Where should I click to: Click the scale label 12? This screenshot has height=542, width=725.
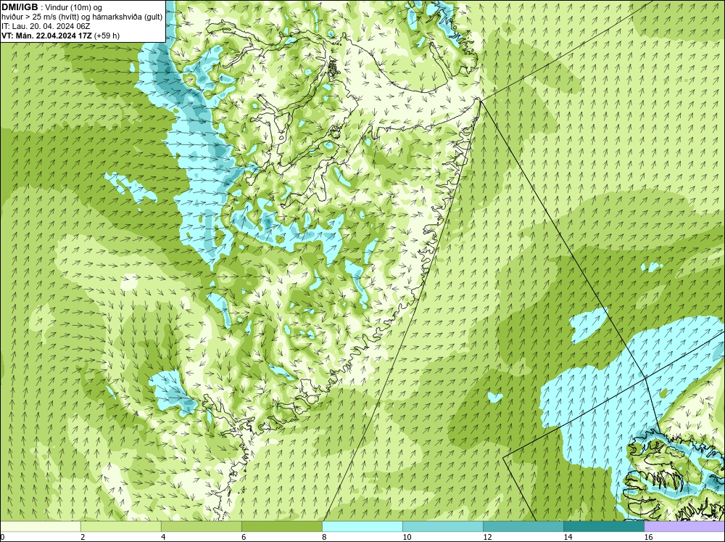[487, 537]
